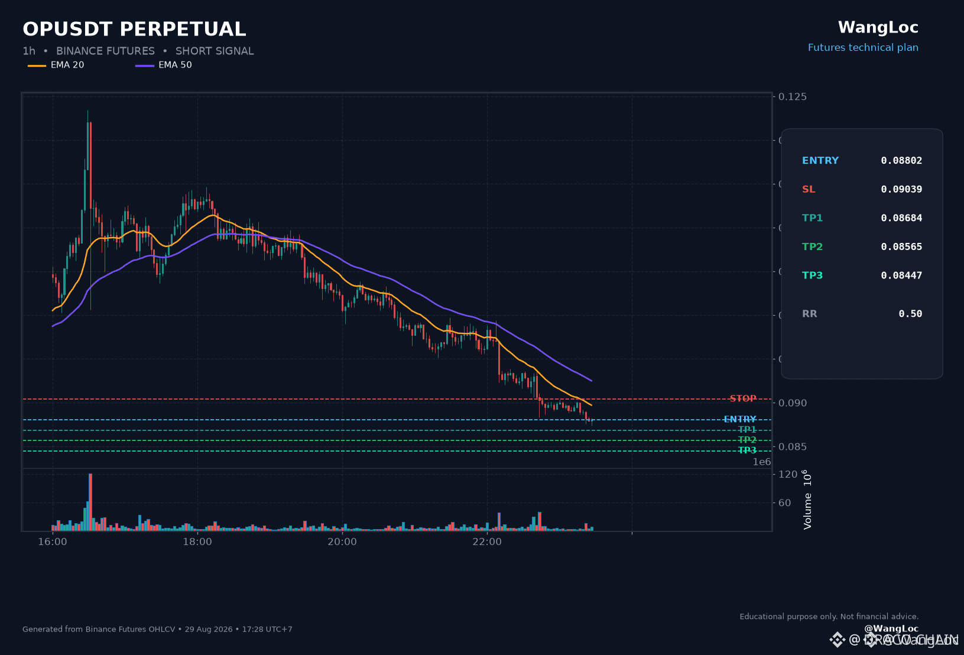The height and width of the screenshot is (655, 964).
Task: Click the 60 volume axis tick label
Action: pos(785,503)
